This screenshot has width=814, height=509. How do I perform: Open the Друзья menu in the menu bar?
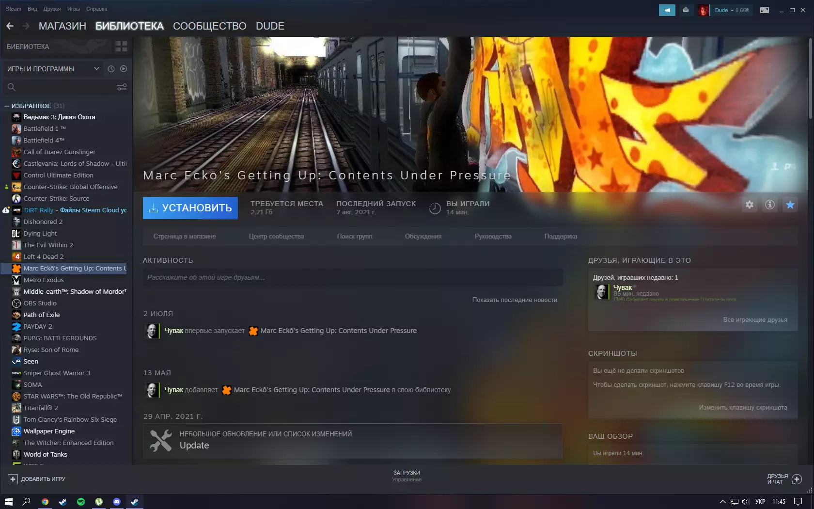click(52, 9)
